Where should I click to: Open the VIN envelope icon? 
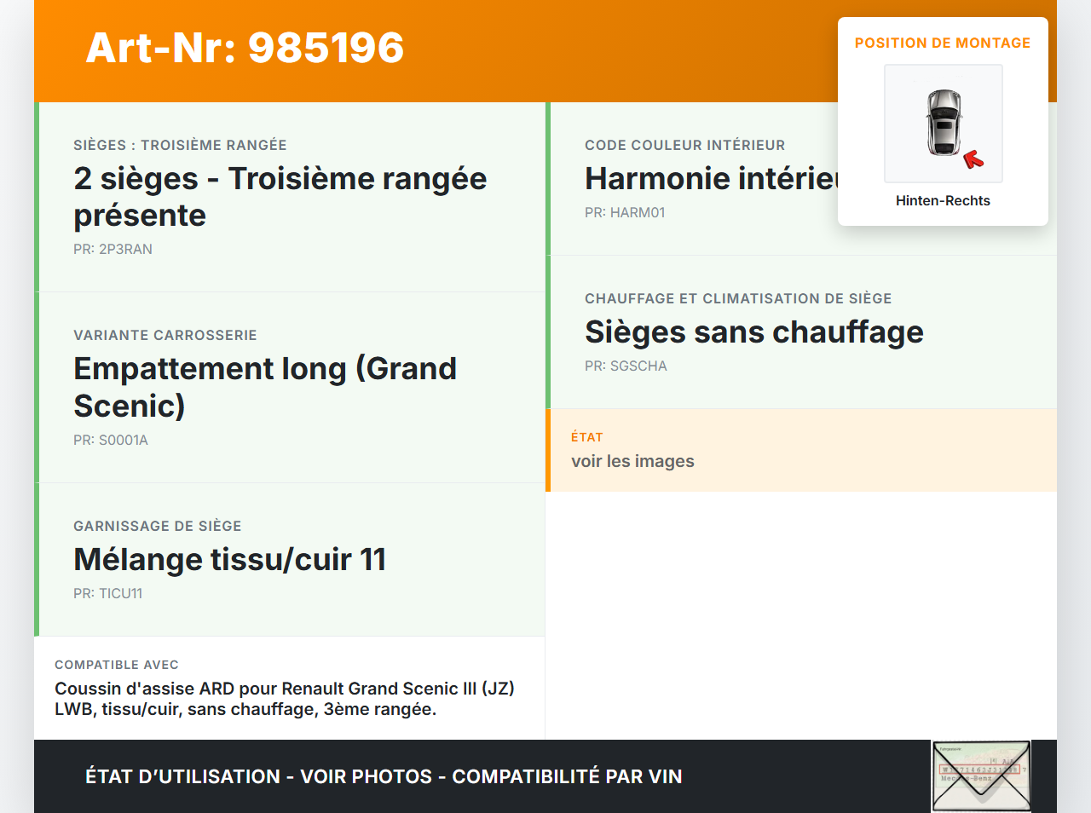coord(981,776)
